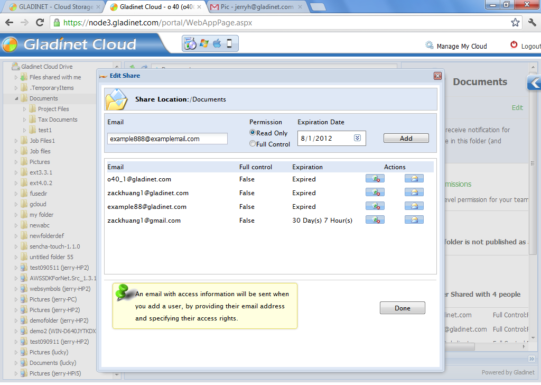Select the test1 subfolder
The height and width of the screenshot is (385, 541).
(45, 130)
